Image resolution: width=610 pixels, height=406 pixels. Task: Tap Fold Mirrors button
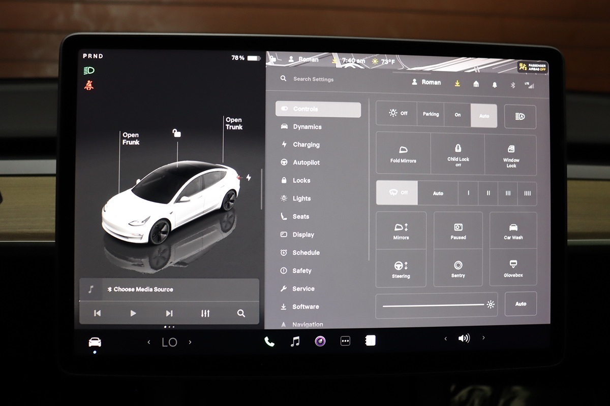point(403,154)
